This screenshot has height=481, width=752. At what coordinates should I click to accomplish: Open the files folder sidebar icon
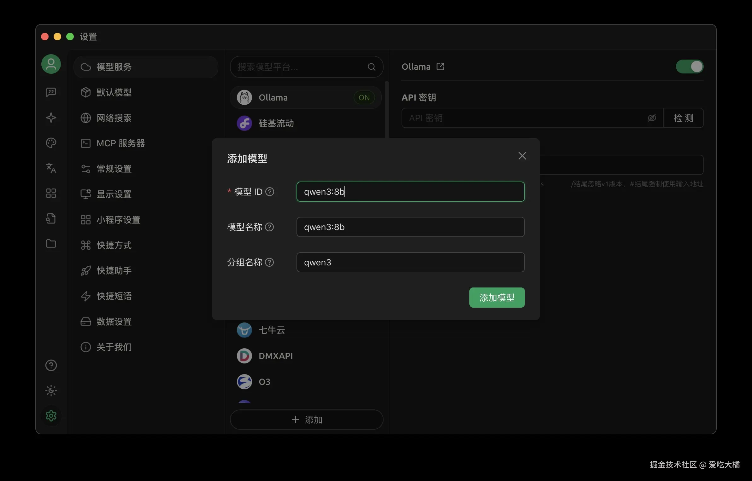(51, 244)
